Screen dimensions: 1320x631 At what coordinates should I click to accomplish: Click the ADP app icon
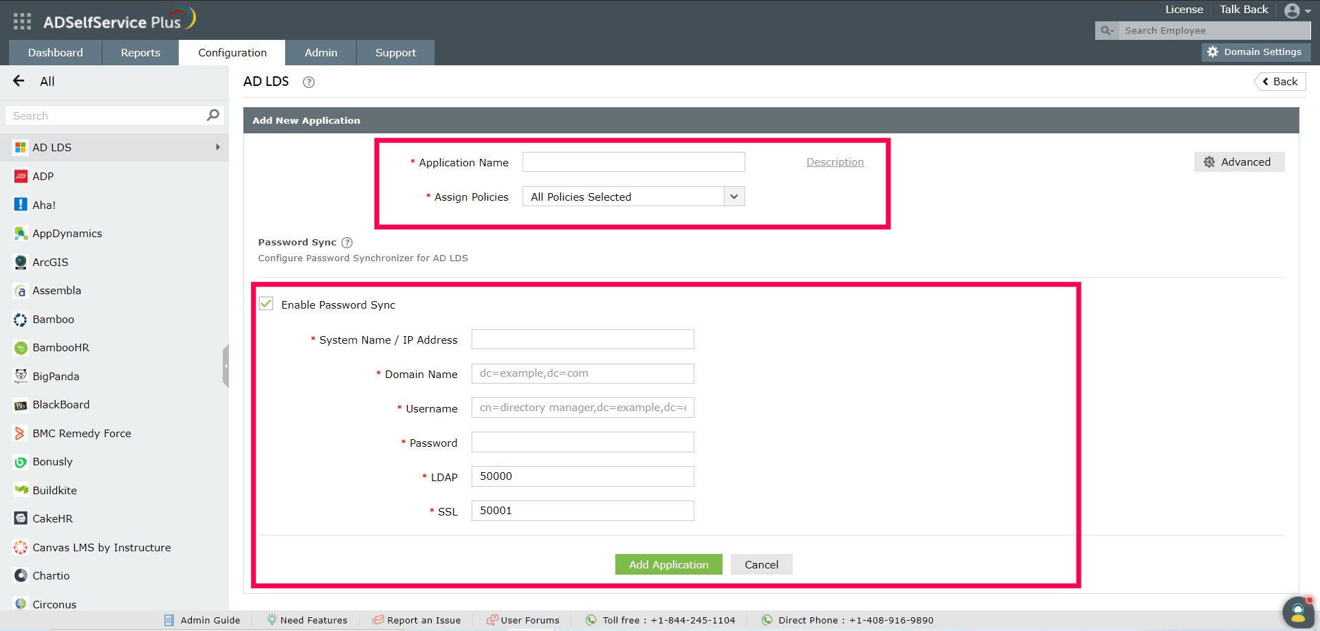click(x=21, y=177)
